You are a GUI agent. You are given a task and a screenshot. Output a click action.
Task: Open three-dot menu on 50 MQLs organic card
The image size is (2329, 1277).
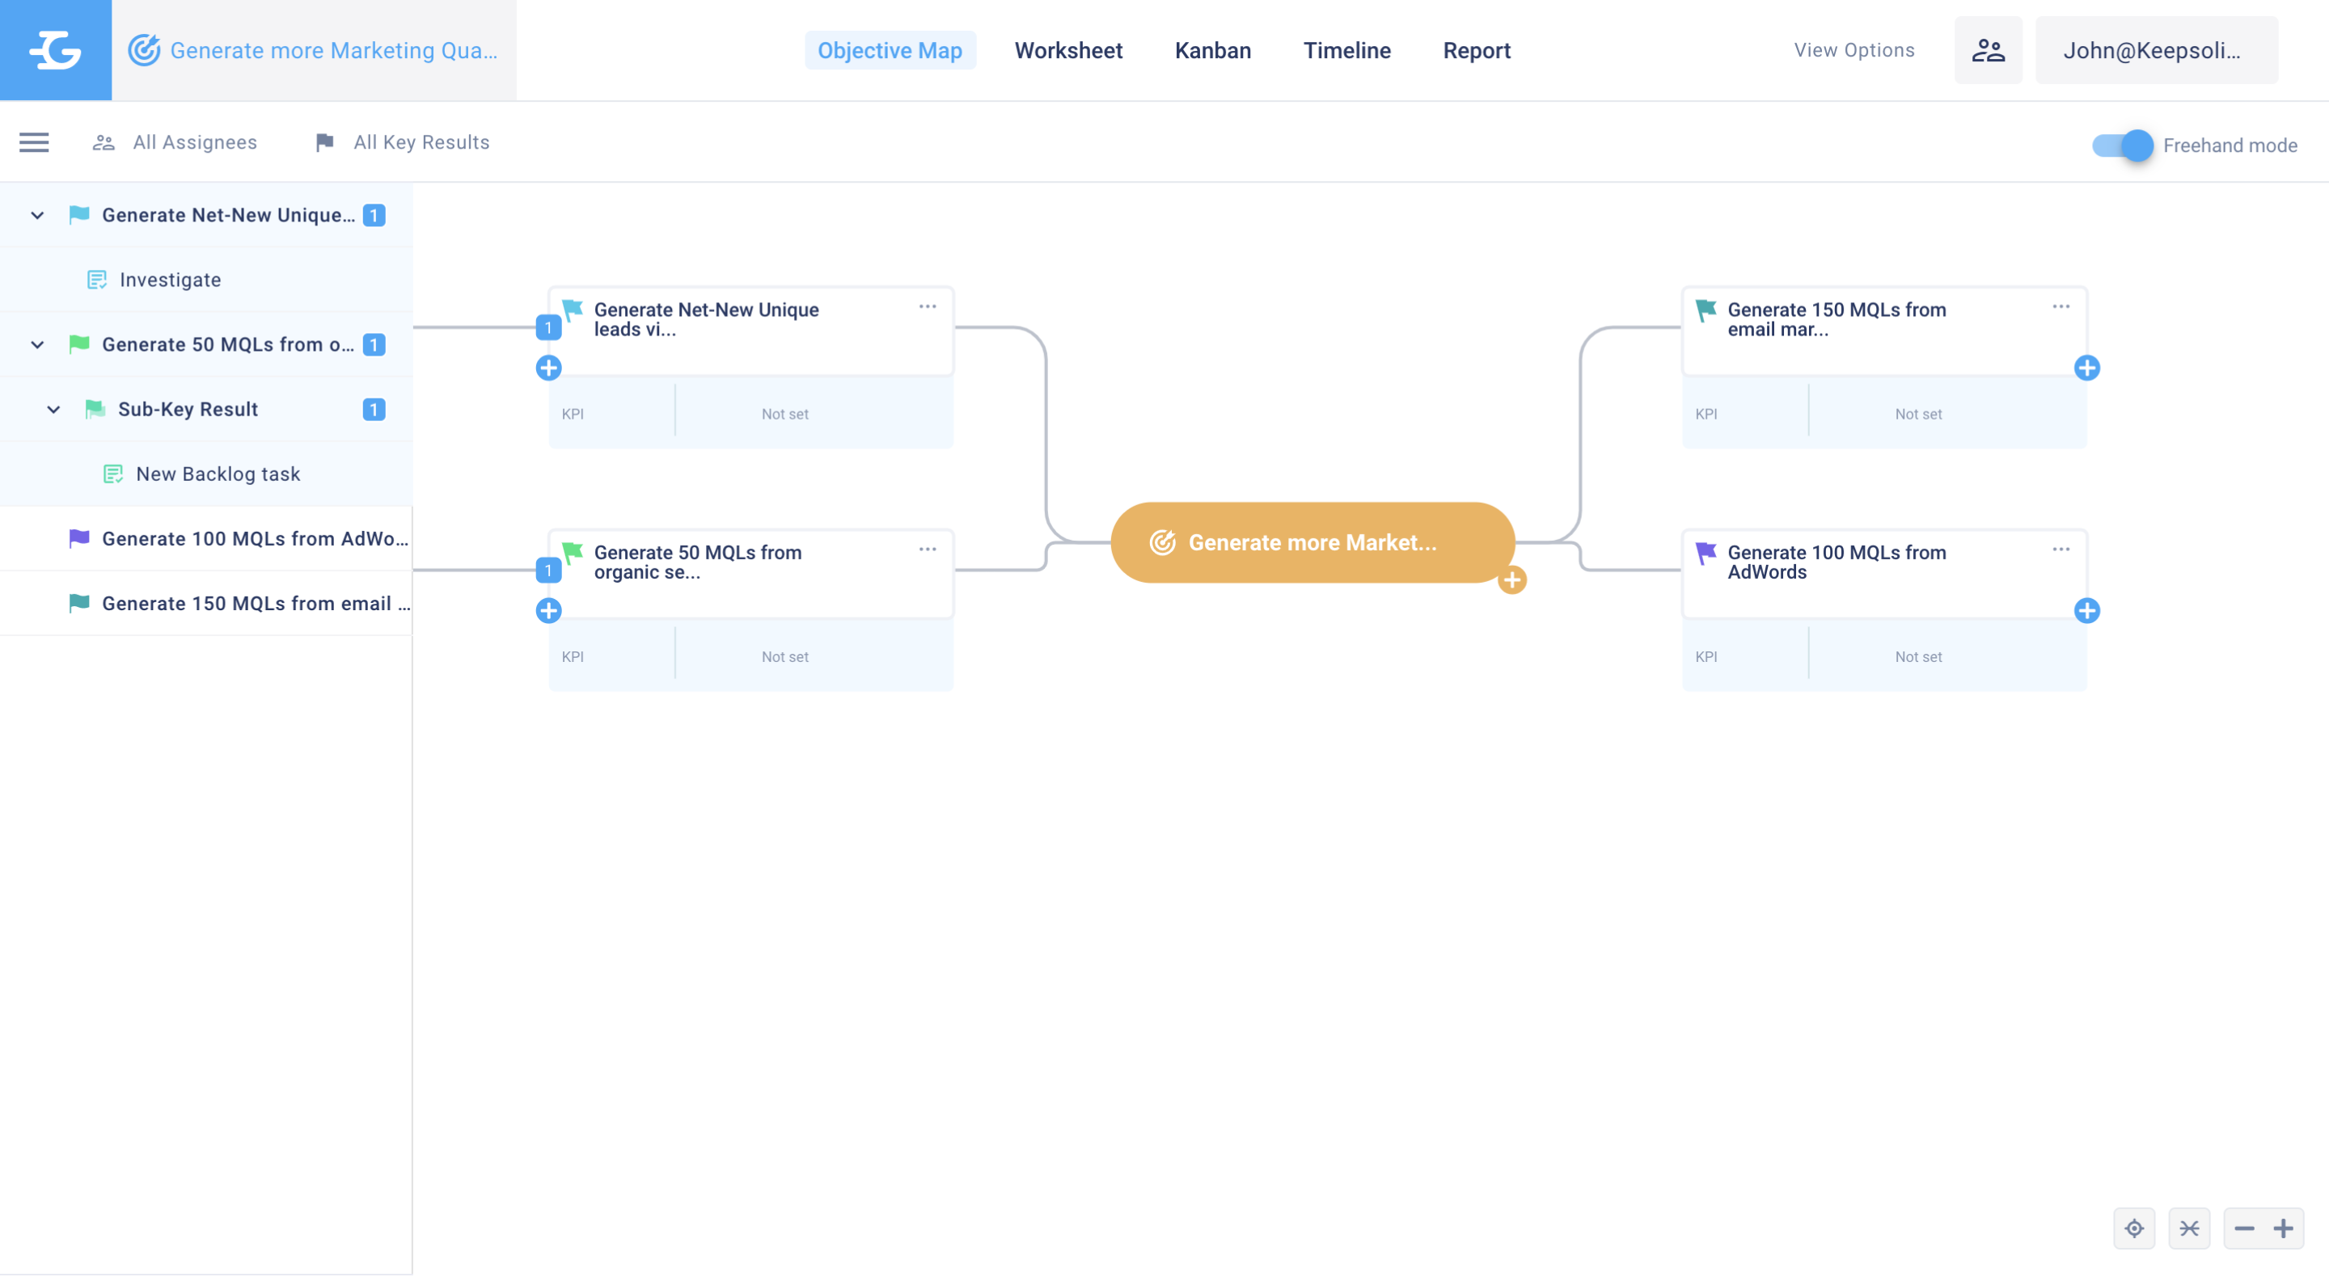(x=928, y=550)
